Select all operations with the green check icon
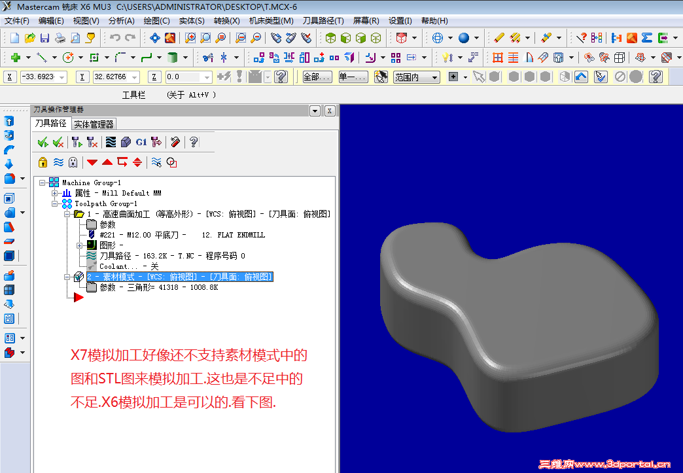Viewport: 683px width, 473px height. [x=43, y=142]
